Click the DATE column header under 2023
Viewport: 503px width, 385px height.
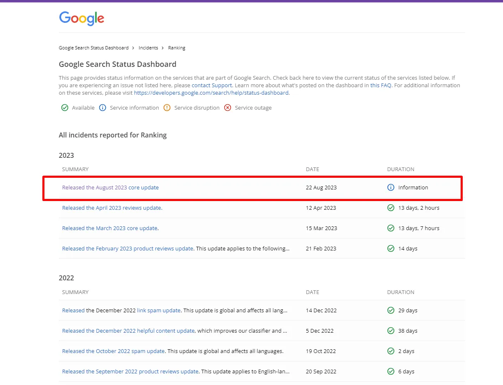pyautogui.click(x=312, y=169)
